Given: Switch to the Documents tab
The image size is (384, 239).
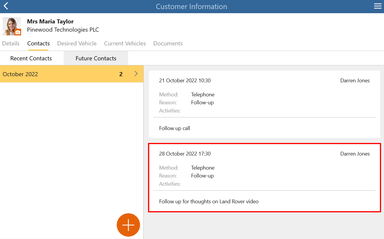Looking at the screenshot, I should pyautogui.click(x=168, y=43).
